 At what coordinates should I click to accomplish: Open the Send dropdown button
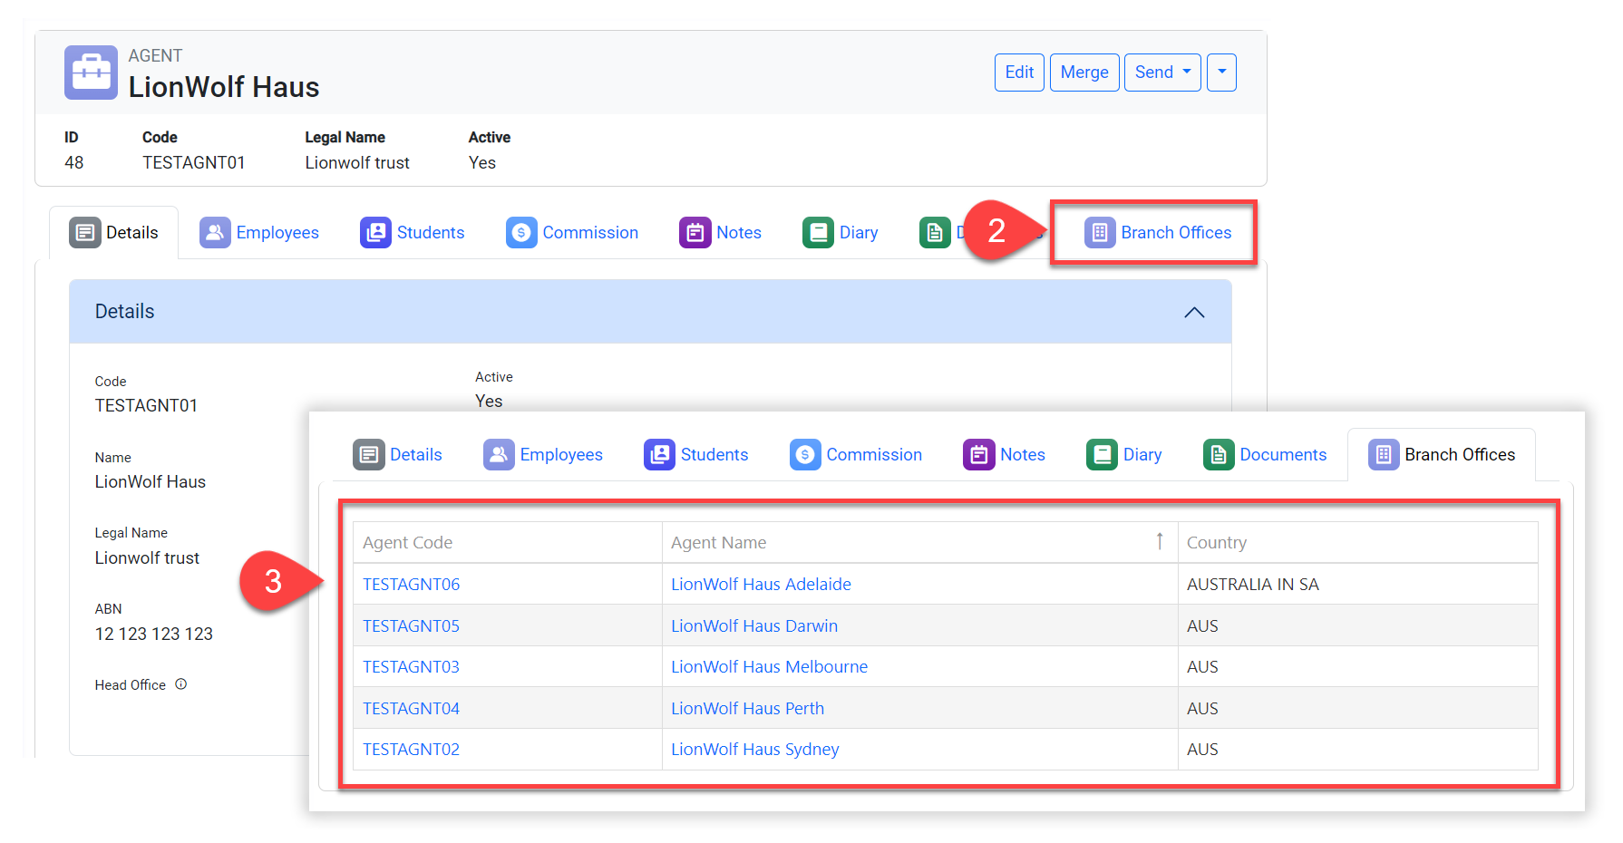click(x=1162, y=73)
